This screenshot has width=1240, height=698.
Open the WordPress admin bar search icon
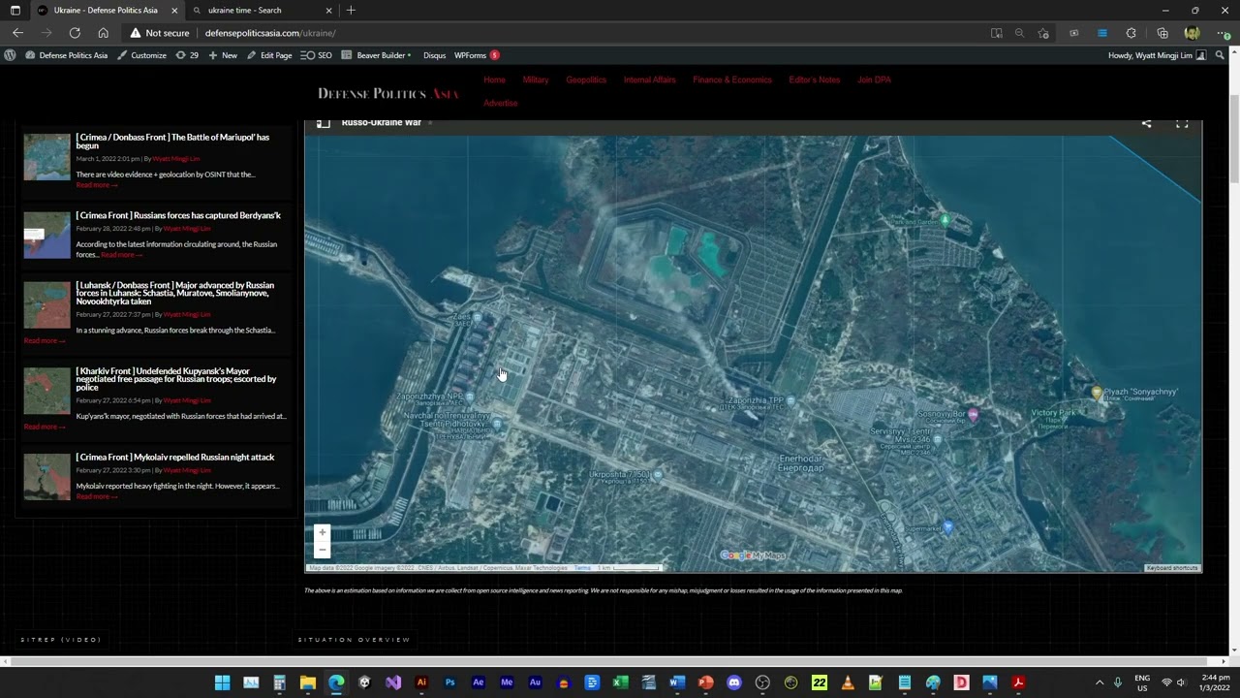point(1221,55)
